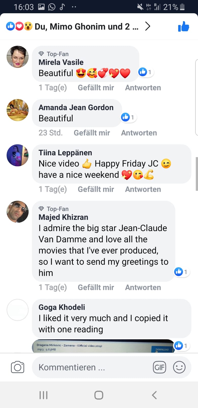Open reaction emojis summary at top left

(x=19, y=26)
